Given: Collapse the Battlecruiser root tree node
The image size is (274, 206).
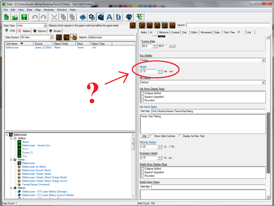Looking at the screenshot, I should pyautogui.click(x=7, y=135).
